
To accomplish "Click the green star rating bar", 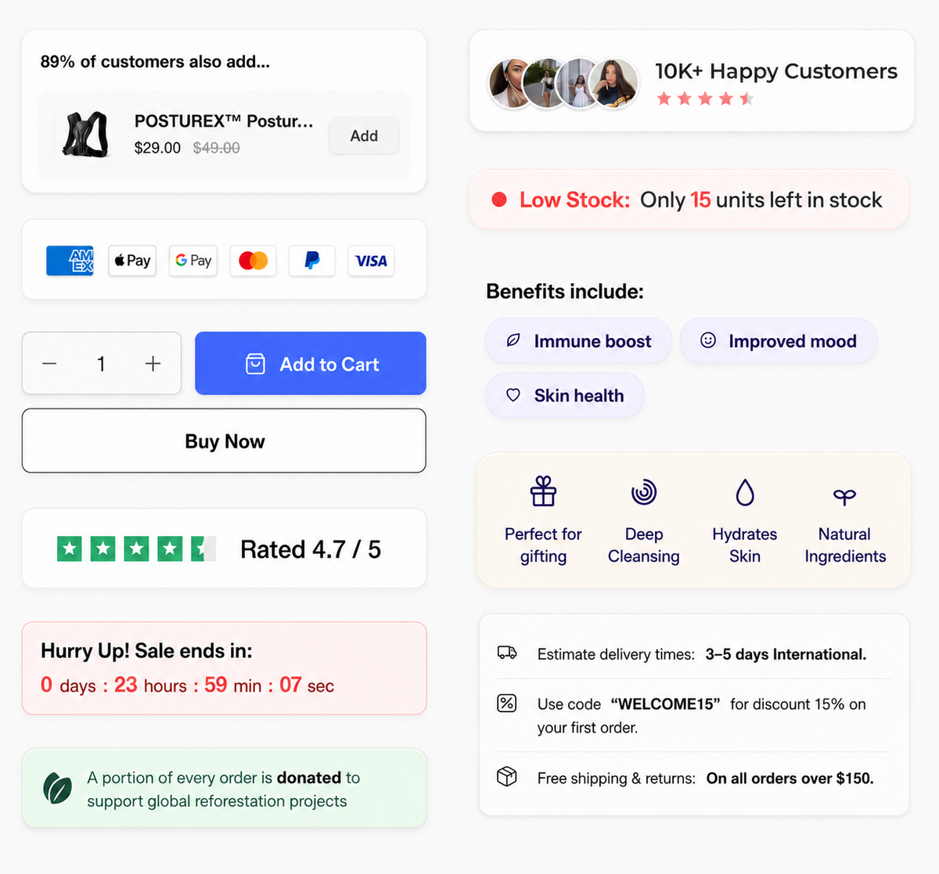I will (136, 549).
